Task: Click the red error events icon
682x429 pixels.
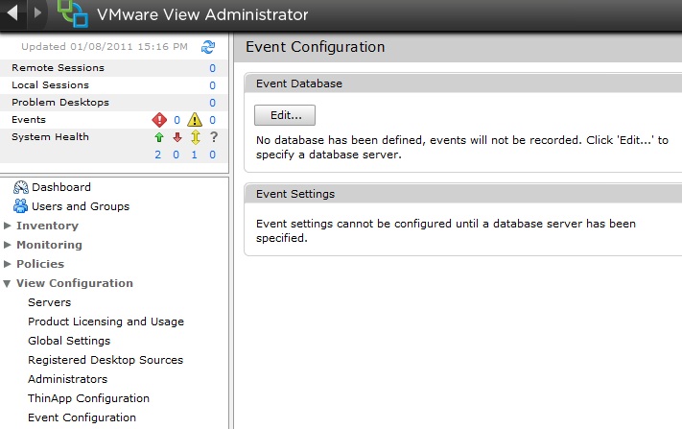Action: pyautogui.click(x=159, y=120)
